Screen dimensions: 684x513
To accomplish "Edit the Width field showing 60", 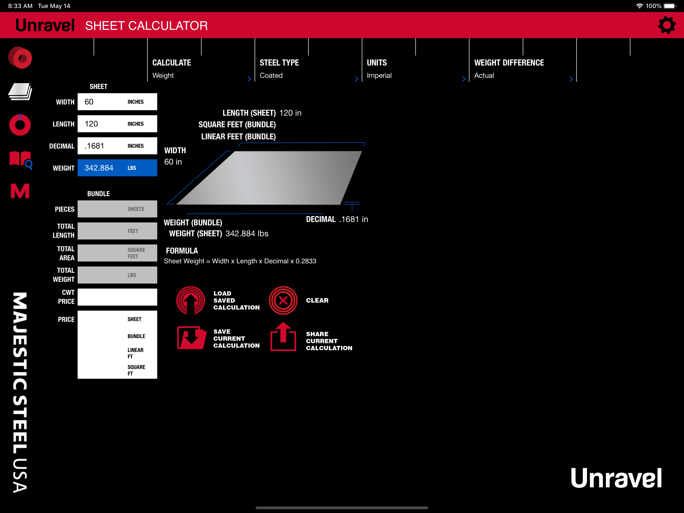I will tap(117, 102).
